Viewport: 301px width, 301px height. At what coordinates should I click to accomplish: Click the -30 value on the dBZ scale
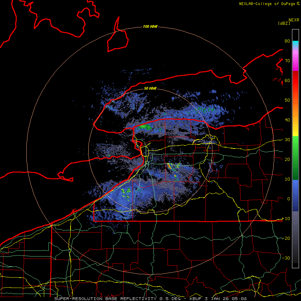tap(286, 258)
